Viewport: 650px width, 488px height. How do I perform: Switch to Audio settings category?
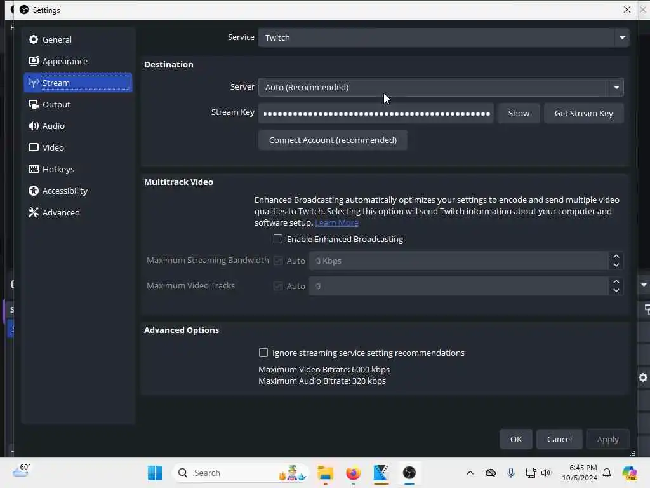click(78, 126)
